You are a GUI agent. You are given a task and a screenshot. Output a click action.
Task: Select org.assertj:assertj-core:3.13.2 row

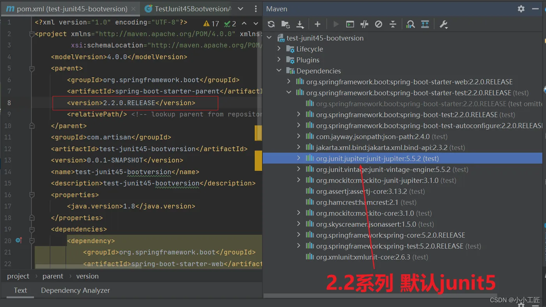coord(403,191)
